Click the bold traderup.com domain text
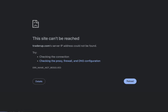Viewport: 168px width, 112px height. point(41,46)
